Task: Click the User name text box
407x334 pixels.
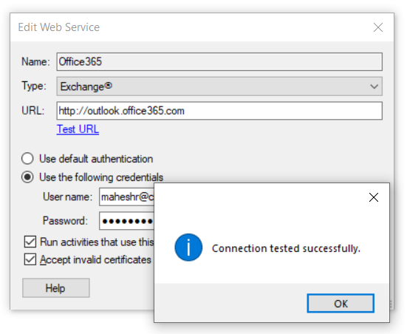Action: pyautogui.click(x=126, y=197)
